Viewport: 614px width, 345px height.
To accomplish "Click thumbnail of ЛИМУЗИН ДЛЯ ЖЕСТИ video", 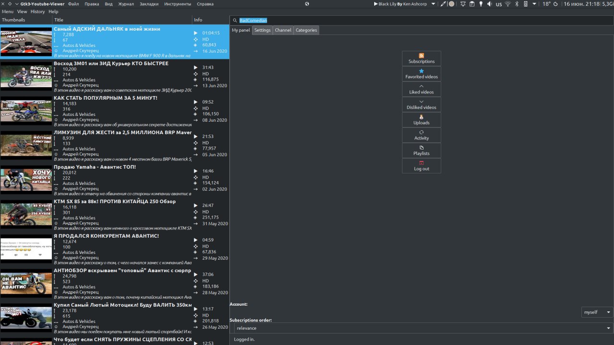I will tap(26, 145).
